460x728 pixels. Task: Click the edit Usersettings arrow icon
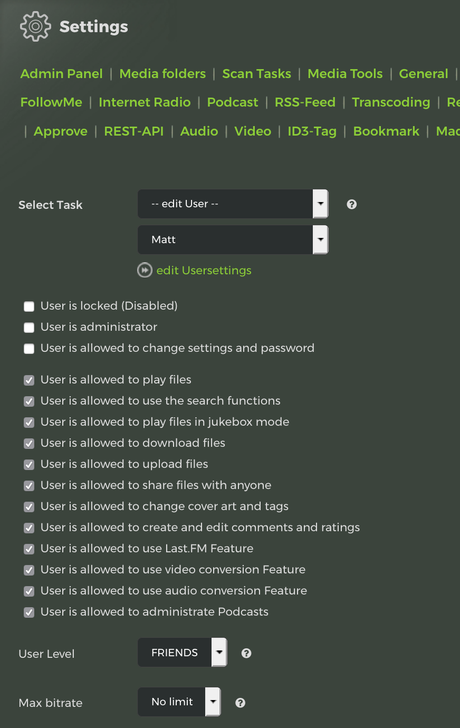point(145,270)
